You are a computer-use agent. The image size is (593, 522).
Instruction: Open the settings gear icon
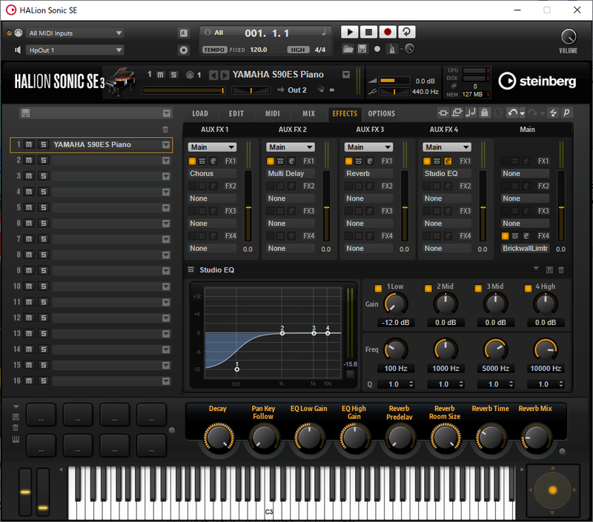click(x=184, y=50)
